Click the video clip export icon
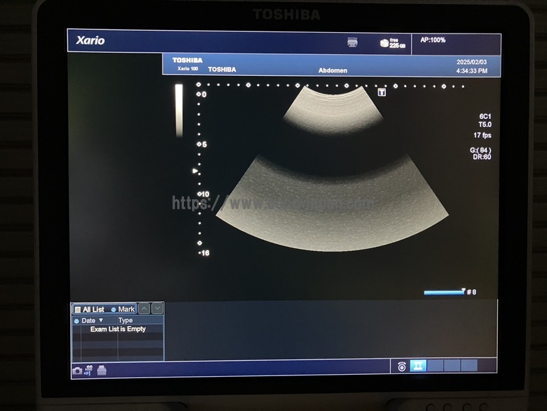Image resolution: width=547 pixels, height=411 pixels. pyautogui.click(x=88, y=371)
